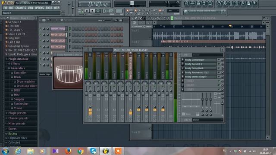Click the one-click audio recording toolbar icon
Viewport: 276px width, 155px height.
click(225, 3)
